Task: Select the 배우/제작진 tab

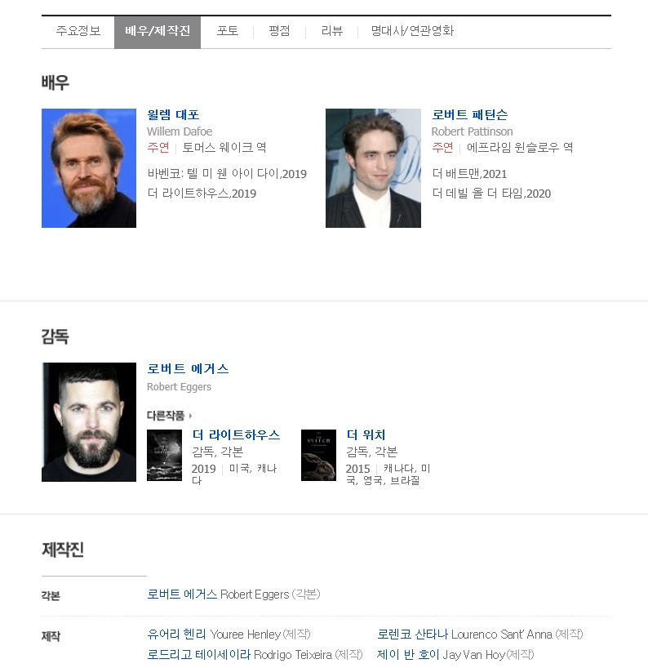Action: pos(158,31)
